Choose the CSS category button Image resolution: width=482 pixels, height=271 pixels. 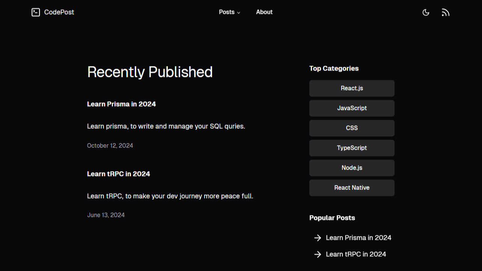click(352, 128)
